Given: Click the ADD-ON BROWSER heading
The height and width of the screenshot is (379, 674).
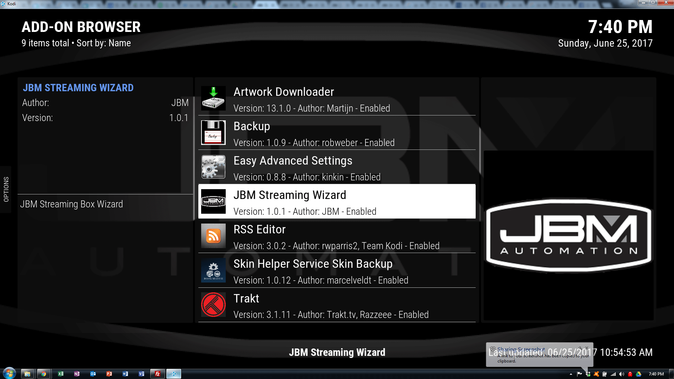Looking at the screenshot, I should (x=81, y=27).
